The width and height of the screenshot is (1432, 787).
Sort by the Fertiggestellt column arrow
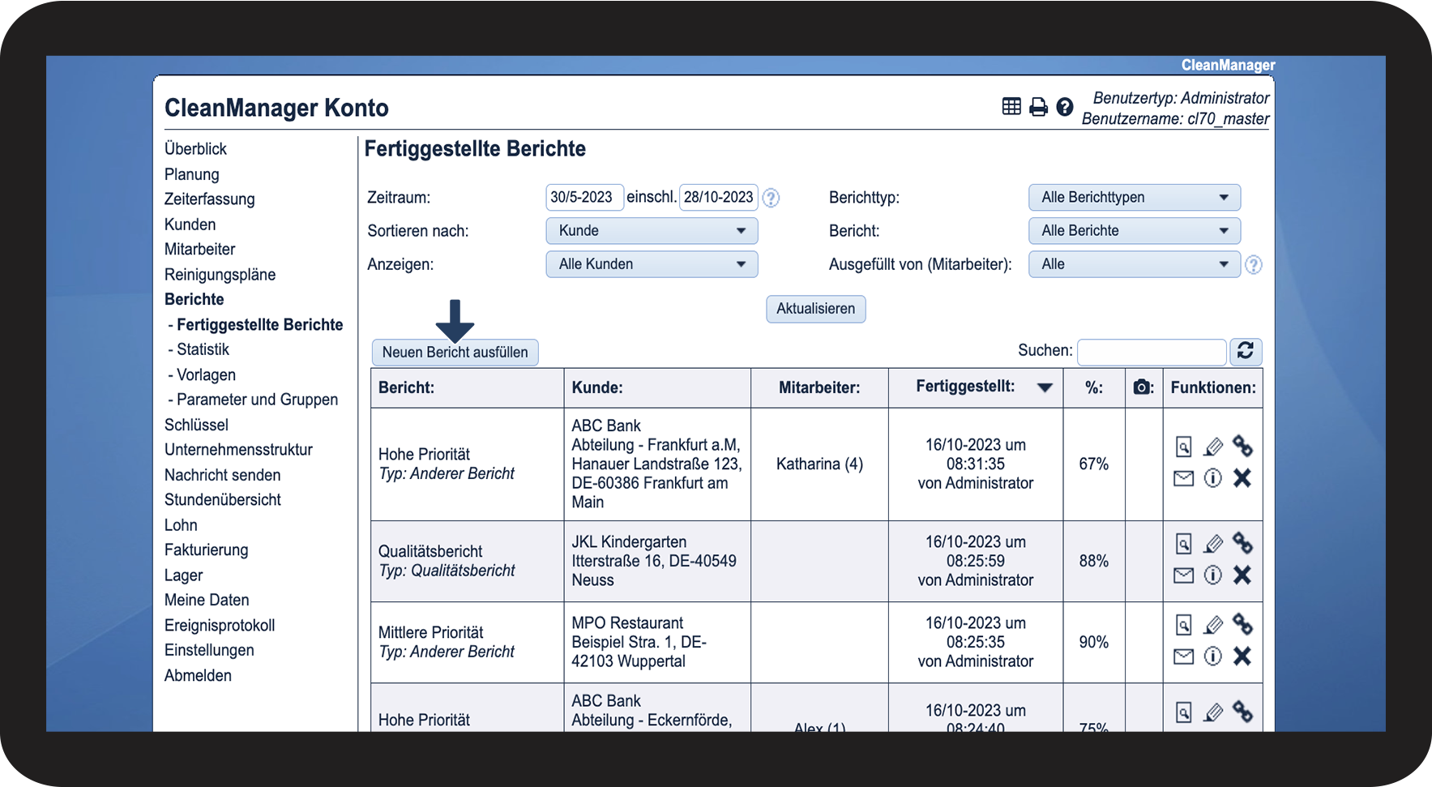coord(1045,387)
